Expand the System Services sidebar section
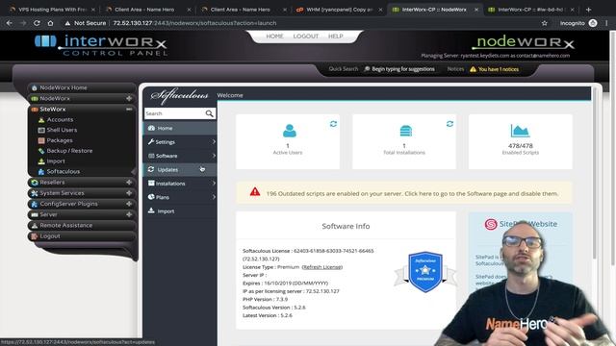Image resolution: width=616 pixels, height=346 pixels. click(x=129, y=193)
